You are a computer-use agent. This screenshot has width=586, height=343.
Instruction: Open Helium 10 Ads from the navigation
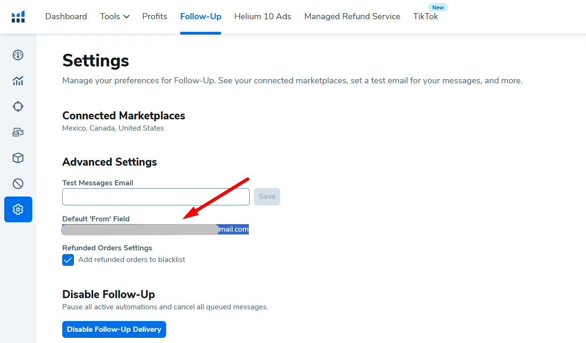click(x=263, y=16)
